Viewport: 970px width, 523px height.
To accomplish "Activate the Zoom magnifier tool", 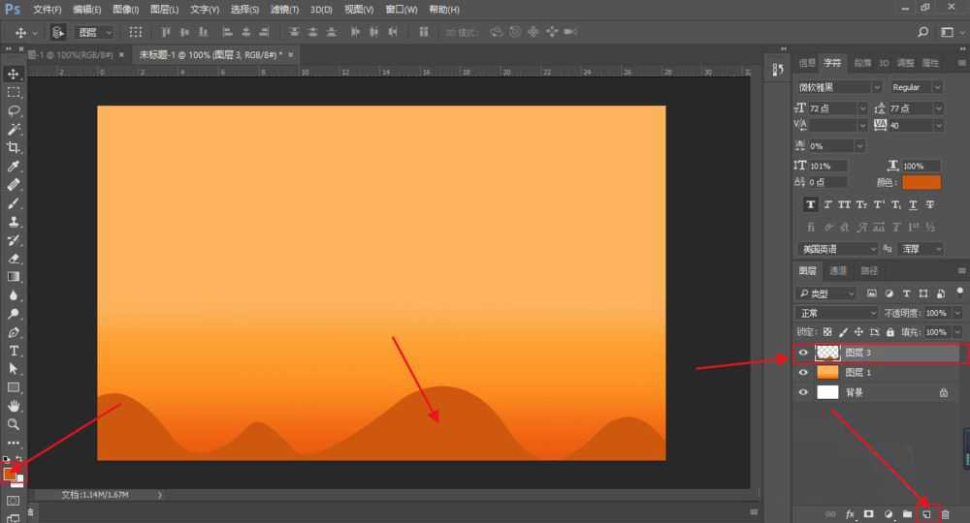I will coord(14,424).
